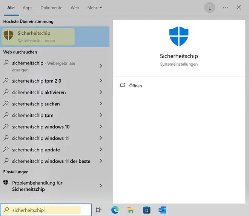Select 'sicherheitschip suchen' suggestion text

(36, 104)
